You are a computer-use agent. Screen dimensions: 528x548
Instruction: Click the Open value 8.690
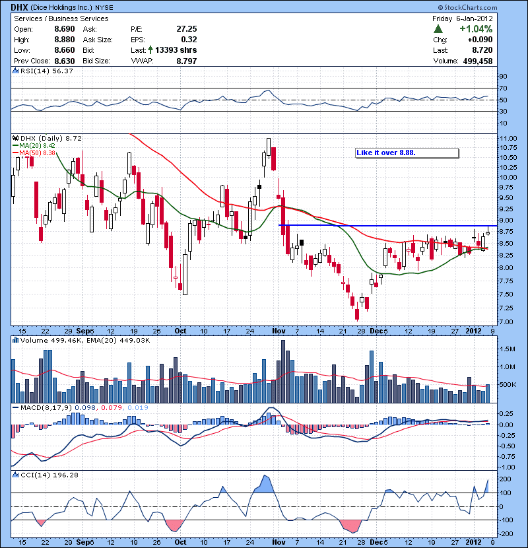[64, 29]
